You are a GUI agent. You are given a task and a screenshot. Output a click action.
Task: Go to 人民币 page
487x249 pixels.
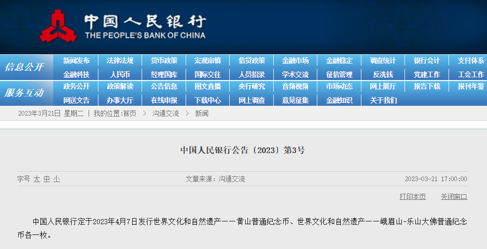coord(120,74)
